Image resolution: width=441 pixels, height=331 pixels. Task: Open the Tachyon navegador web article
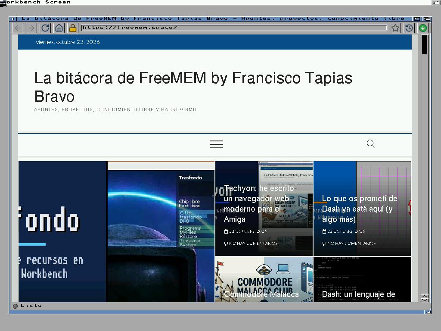[259, 203]
